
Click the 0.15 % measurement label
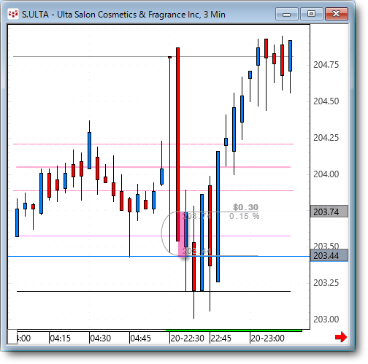[244, 216]
